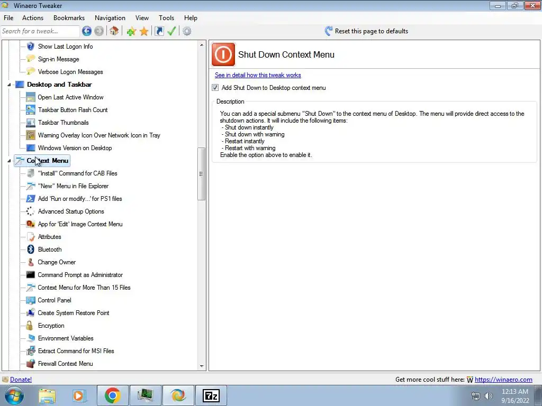The width and height of the screenshot is (542, 406).
Task: Click Reset this page to defaults
Action: 366,31
